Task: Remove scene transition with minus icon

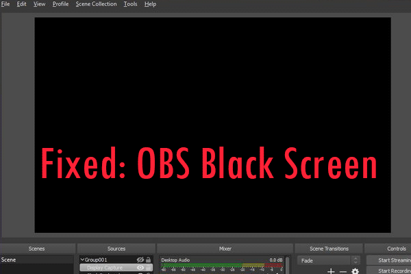Action: point(343,272)
